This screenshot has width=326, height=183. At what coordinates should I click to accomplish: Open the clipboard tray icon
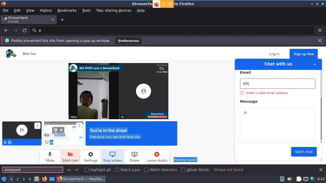click(x=299, y=179)
